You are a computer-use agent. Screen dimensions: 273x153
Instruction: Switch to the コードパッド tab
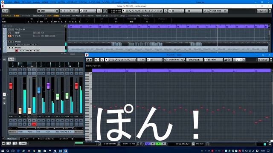point(64,139)
